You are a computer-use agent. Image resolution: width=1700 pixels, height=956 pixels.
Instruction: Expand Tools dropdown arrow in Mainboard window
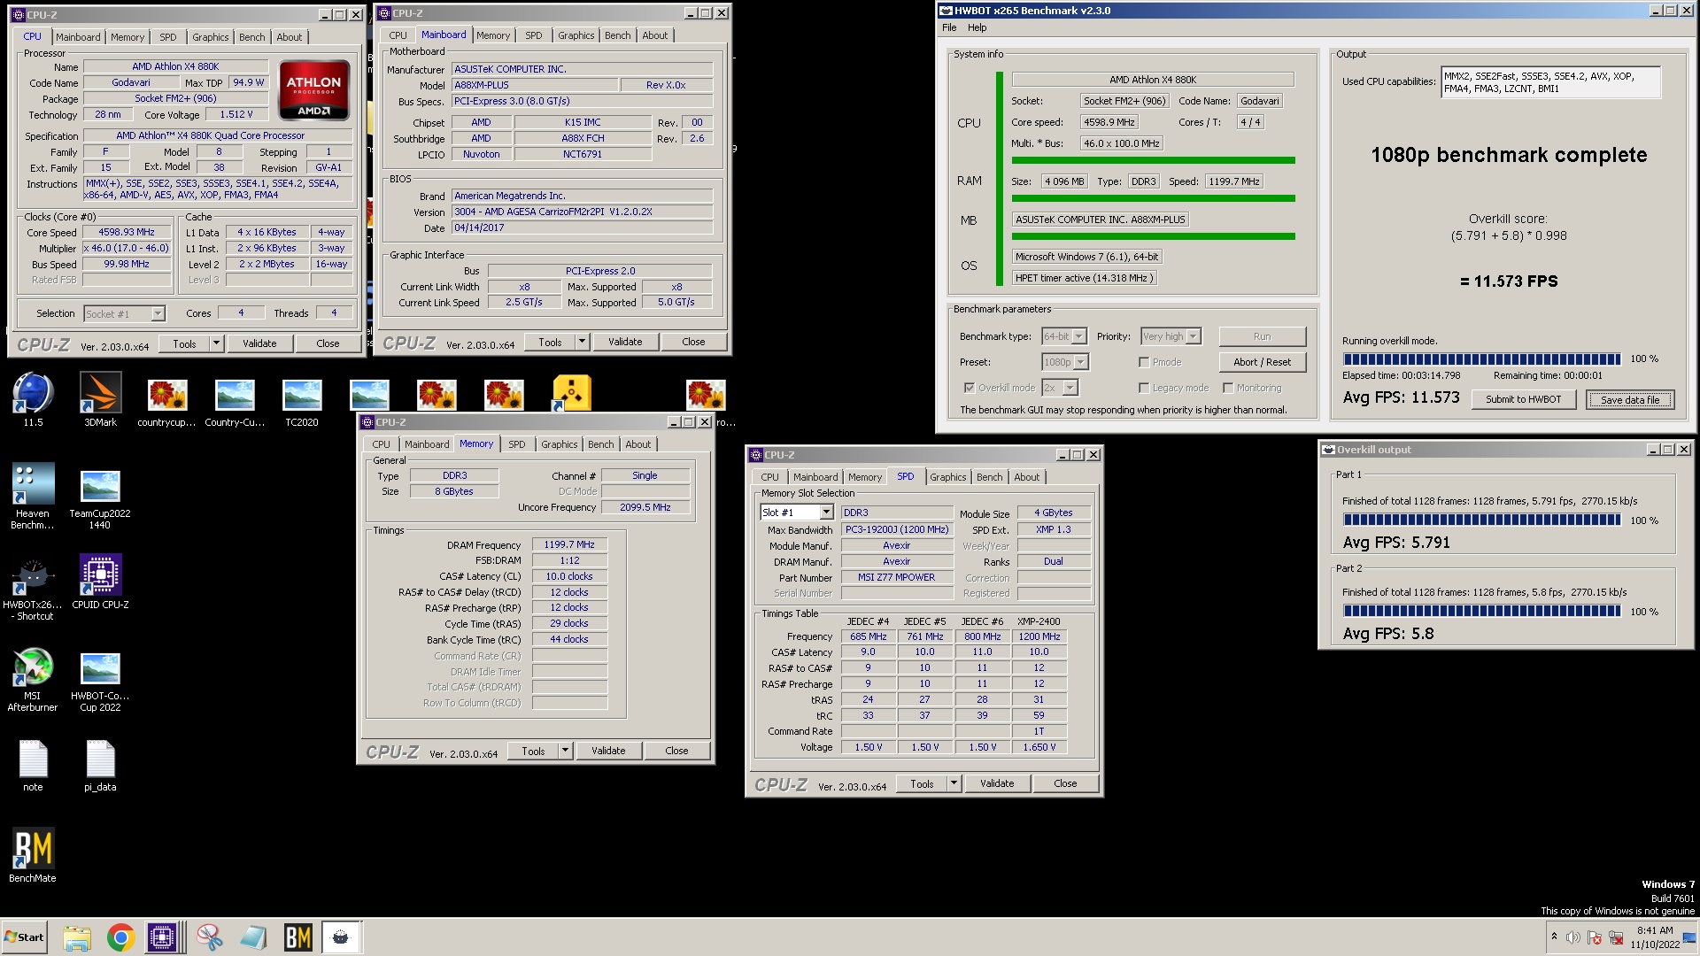pyautogui.click(x=582, y=342)
